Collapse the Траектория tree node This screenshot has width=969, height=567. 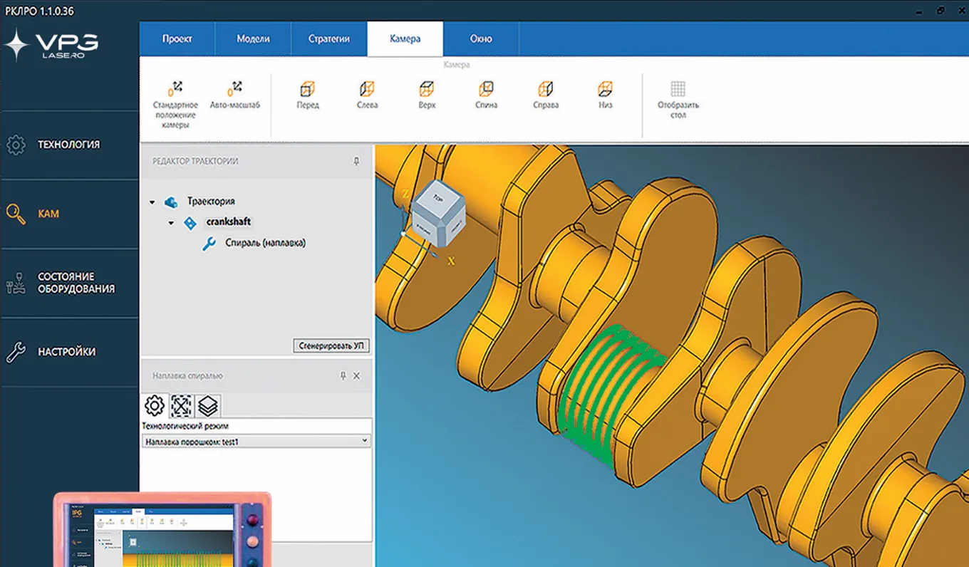[x=152, y=202]
